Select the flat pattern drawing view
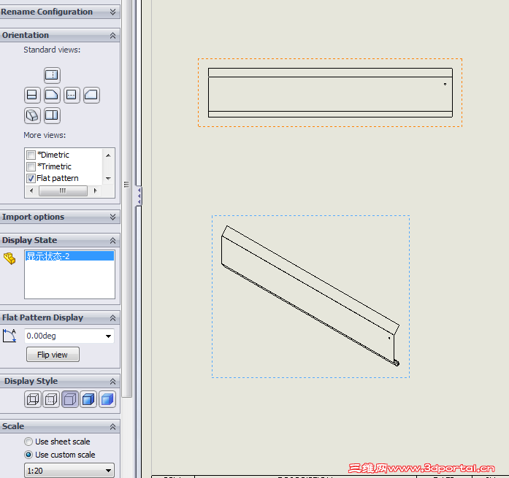Viewport: 509px width, 478px height. pos(330,93)
